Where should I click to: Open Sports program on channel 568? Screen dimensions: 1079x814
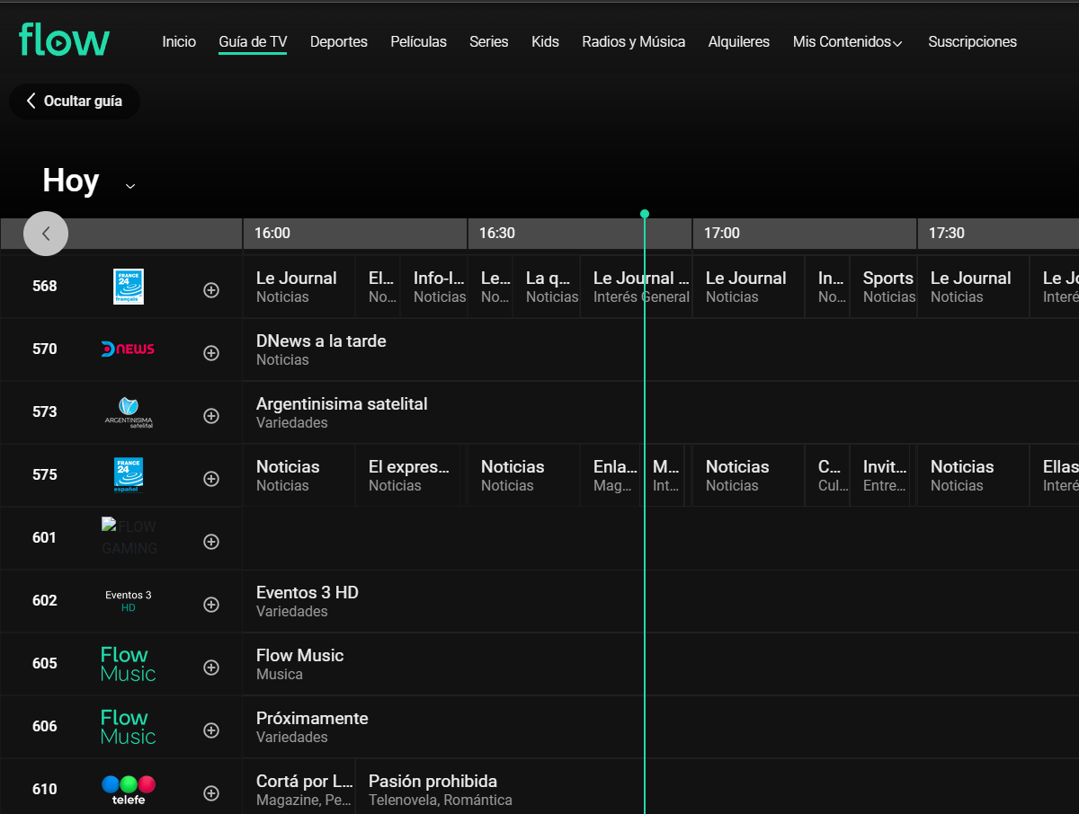(x=883, y=287)
